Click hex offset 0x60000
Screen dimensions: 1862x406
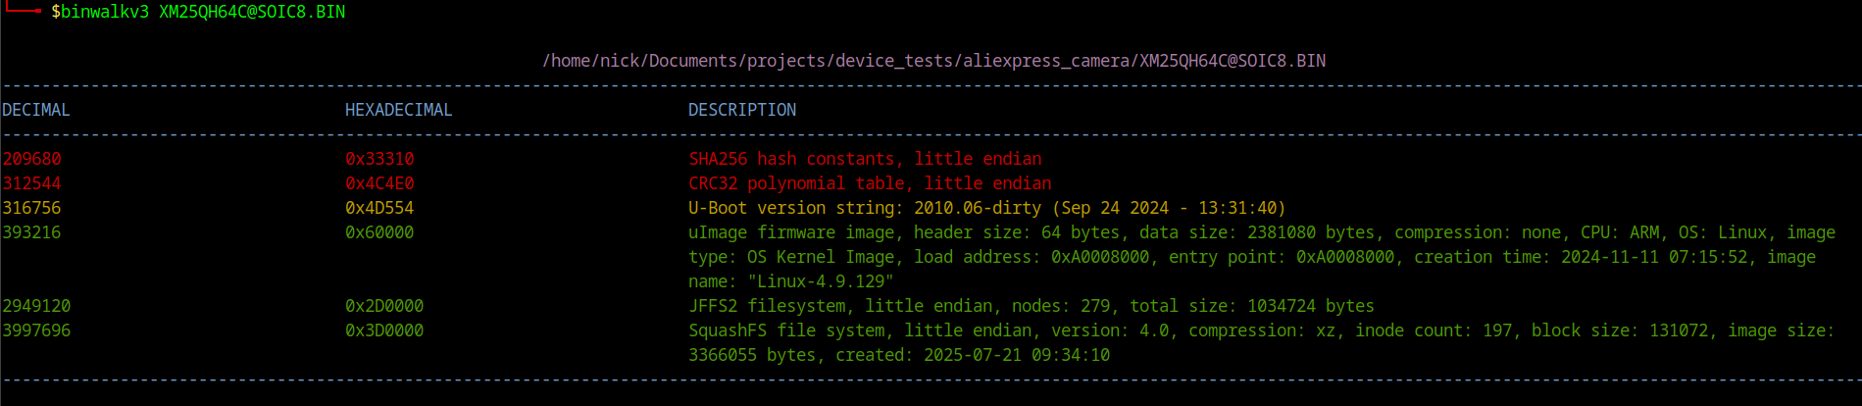[379, 232]
